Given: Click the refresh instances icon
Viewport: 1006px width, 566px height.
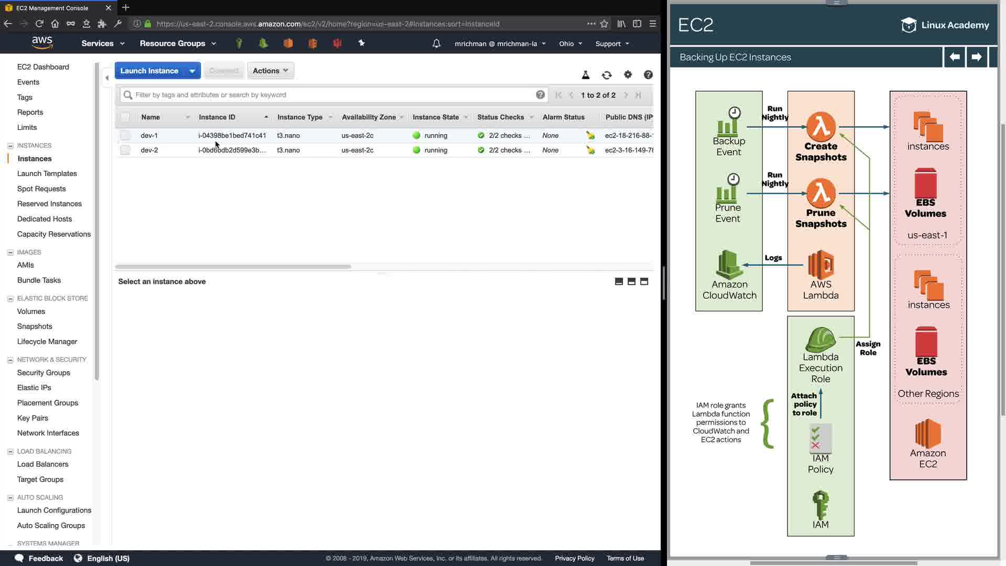Looking at the screenshot, I should (606, 75).
